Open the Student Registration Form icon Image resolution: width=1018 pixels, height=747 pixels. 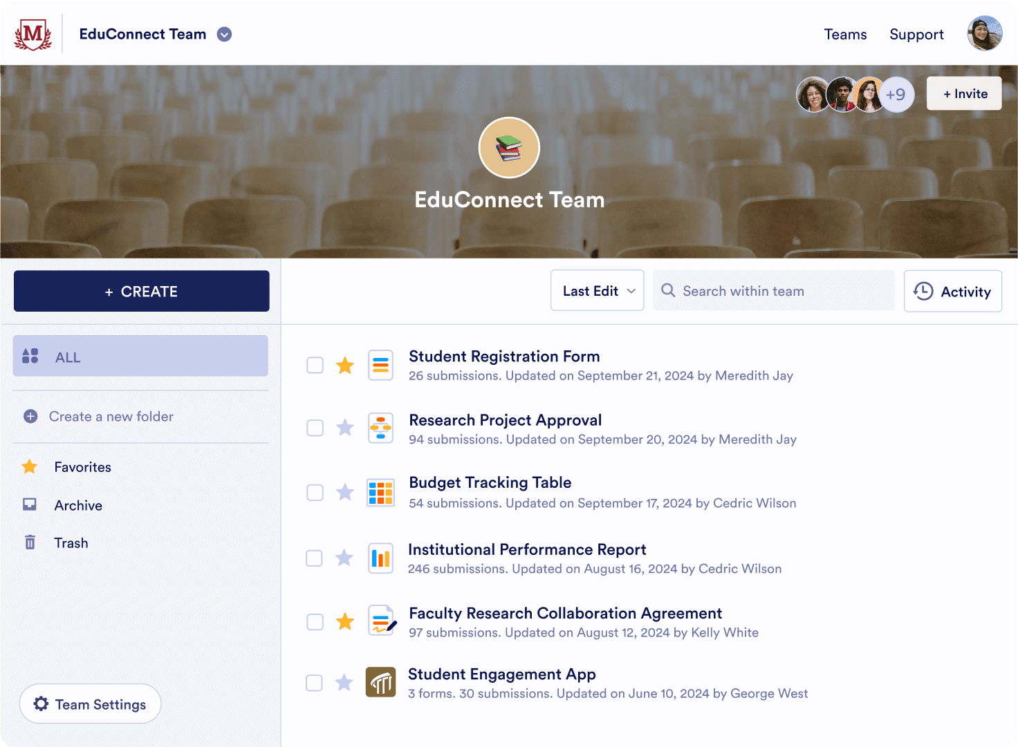pyautogui.click(x=381, y=365)
